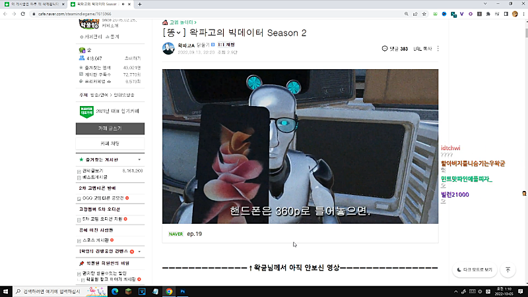Open the author's profile picture
Screen dimensions: 528x297
click(x=168, y=48)
